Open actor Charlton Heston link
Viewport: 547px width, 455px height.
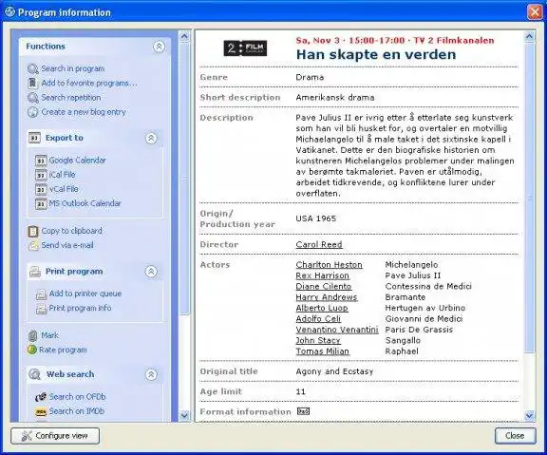pyautogui.click(x=329, y=265)
